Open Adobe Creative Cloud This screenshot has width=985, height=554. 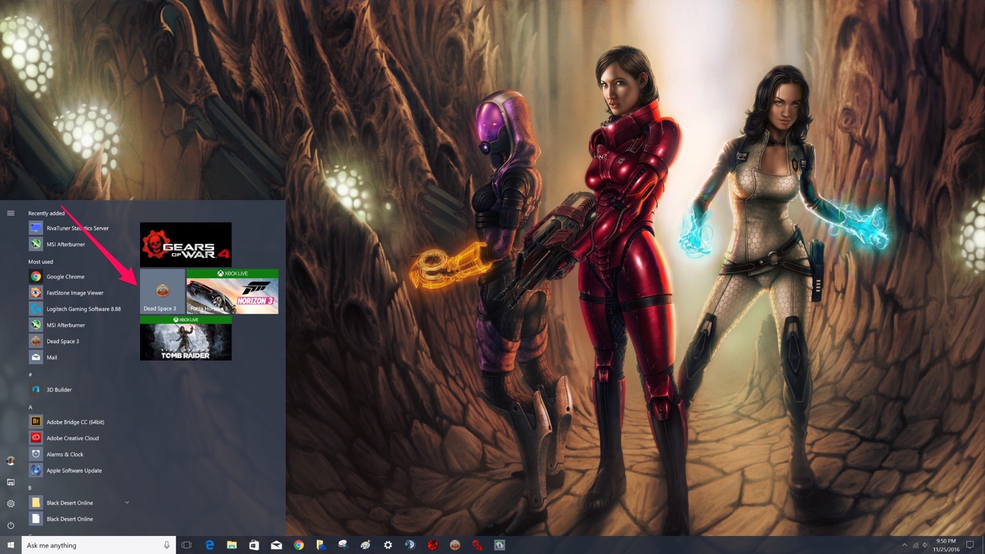click(71, 437)
